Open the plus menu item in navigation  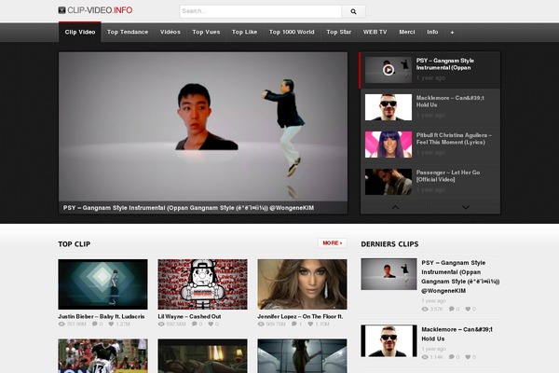(452, 33)
